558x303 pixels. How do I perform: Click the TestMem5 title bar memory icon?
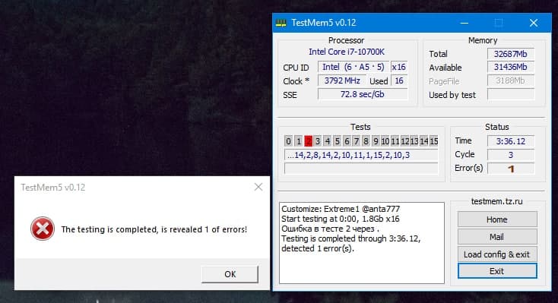[x=281, y=23]
